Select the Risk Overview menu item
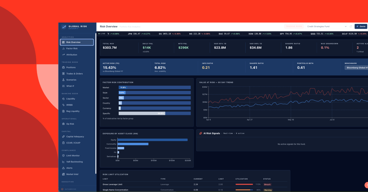 pyautogui.click(x=77, y=42)
